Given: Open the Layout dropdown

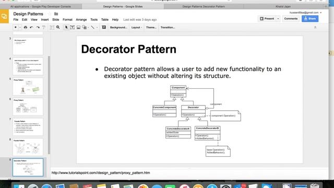Looking at the screenshot, I should tap(137, 27).
